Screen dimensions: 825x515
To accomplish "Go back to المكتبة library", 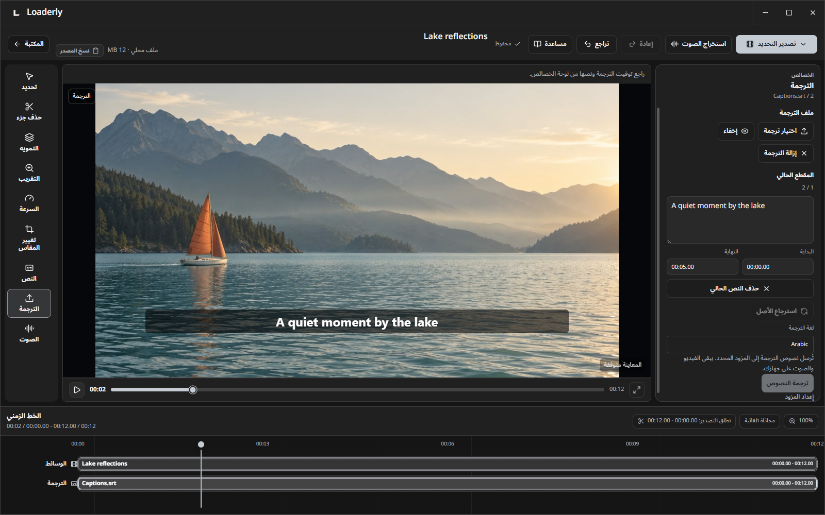I will tap(29, 44).
